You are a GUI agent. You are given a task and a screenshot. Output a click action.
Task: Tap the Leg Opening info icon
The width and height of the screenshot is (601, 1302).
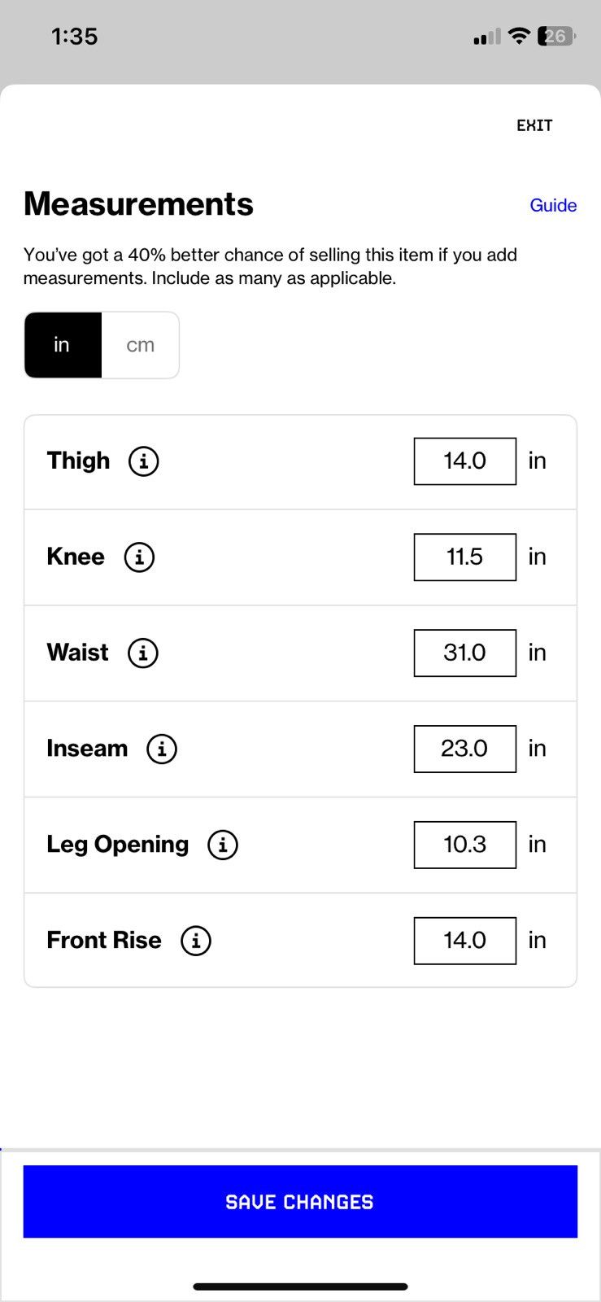click(x=223, y=845)
